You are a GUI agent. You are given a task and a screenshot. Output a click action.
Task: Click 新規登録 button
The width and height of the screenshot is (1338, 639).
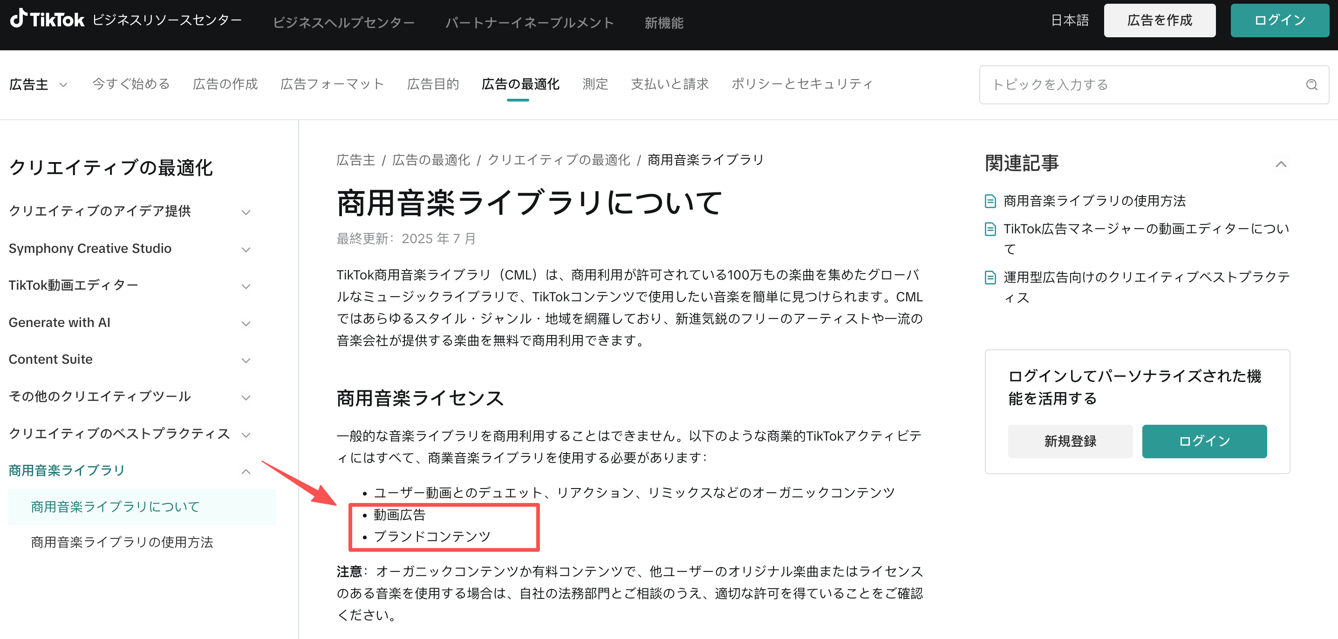1070,441
